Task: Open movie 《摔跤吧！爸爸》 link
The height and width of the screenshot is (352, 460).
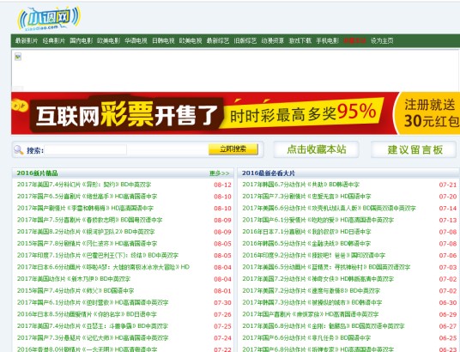Action: click(x=313, y=255)
